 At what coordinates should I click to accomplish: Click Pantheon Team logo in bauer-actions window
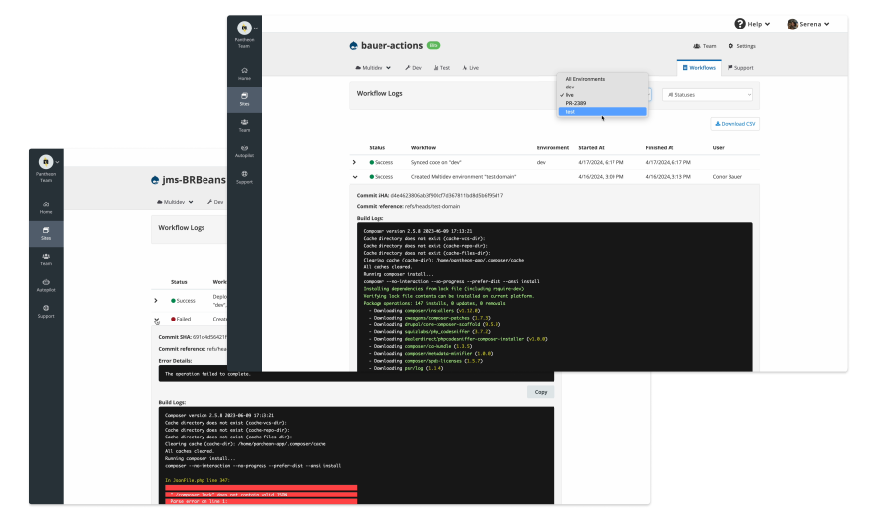click(244, 28)
